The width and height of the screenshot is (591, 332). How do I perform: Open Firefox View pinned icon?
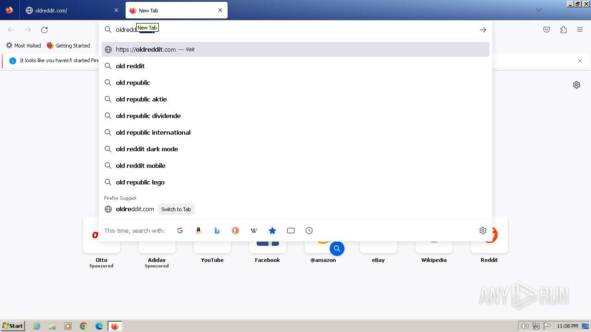[x=9, y=10]
